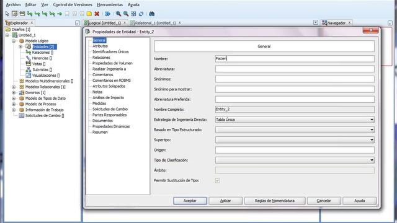This screenshot has width=397, height=223.
Task: Select the yellow New Note tool
Action: (x=89, y=14)
